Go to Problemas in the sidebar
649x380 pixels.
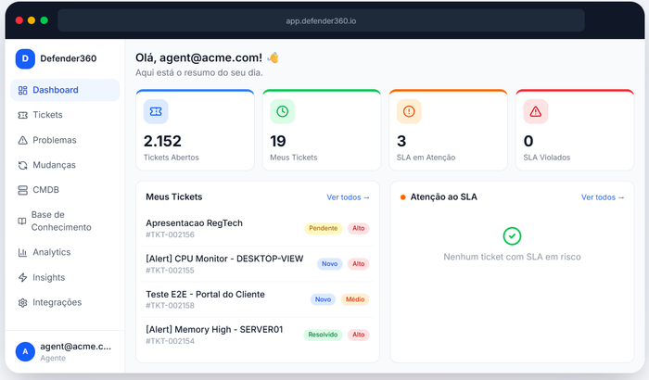click(x=54, y=140)
